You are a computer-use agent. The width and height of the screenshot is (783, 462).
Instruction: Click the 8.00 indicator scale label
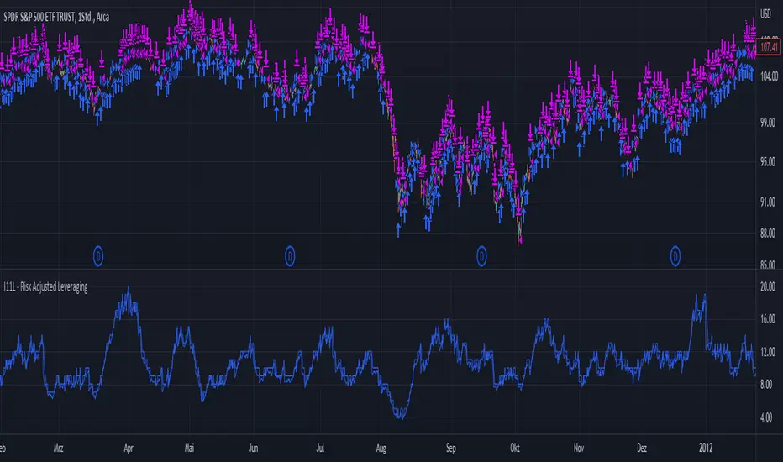pyautogui.click(x=766, y=384)
